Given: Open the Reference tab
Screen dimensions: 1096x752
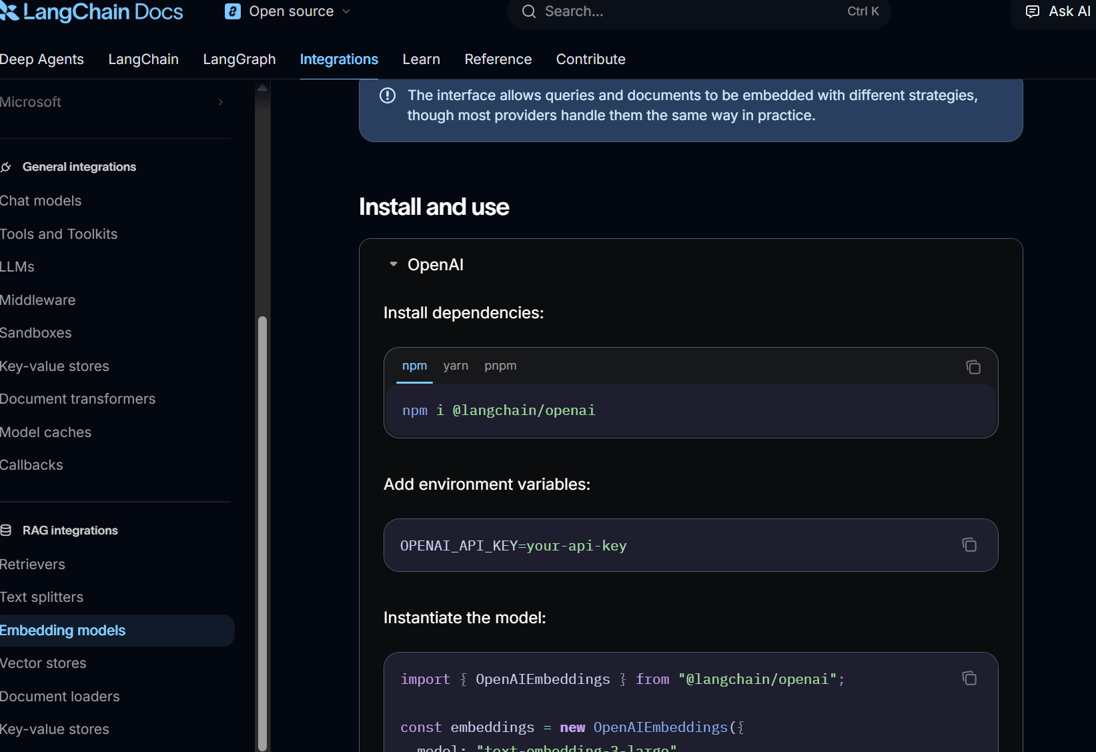Looking at the screenshot, I should pyautogui.click(x=498, y=59).
